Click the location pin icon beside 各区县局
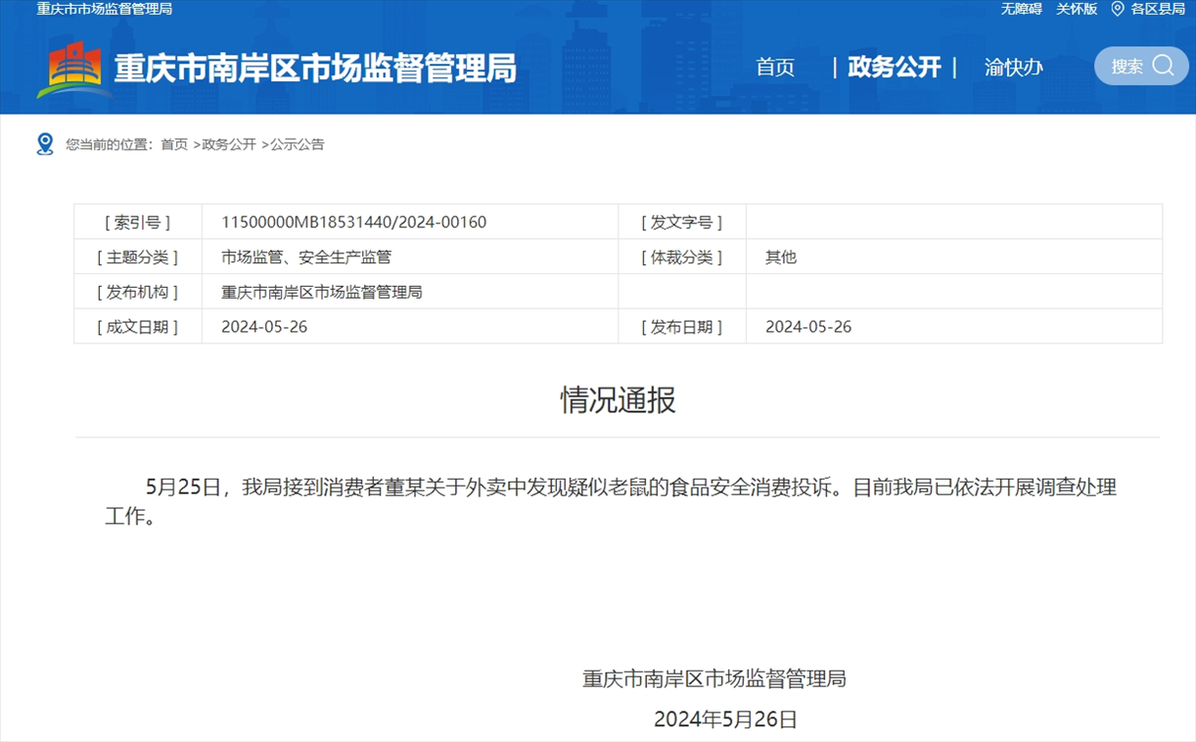Viewport: 1196px width, 742px height. point(1117,9)
